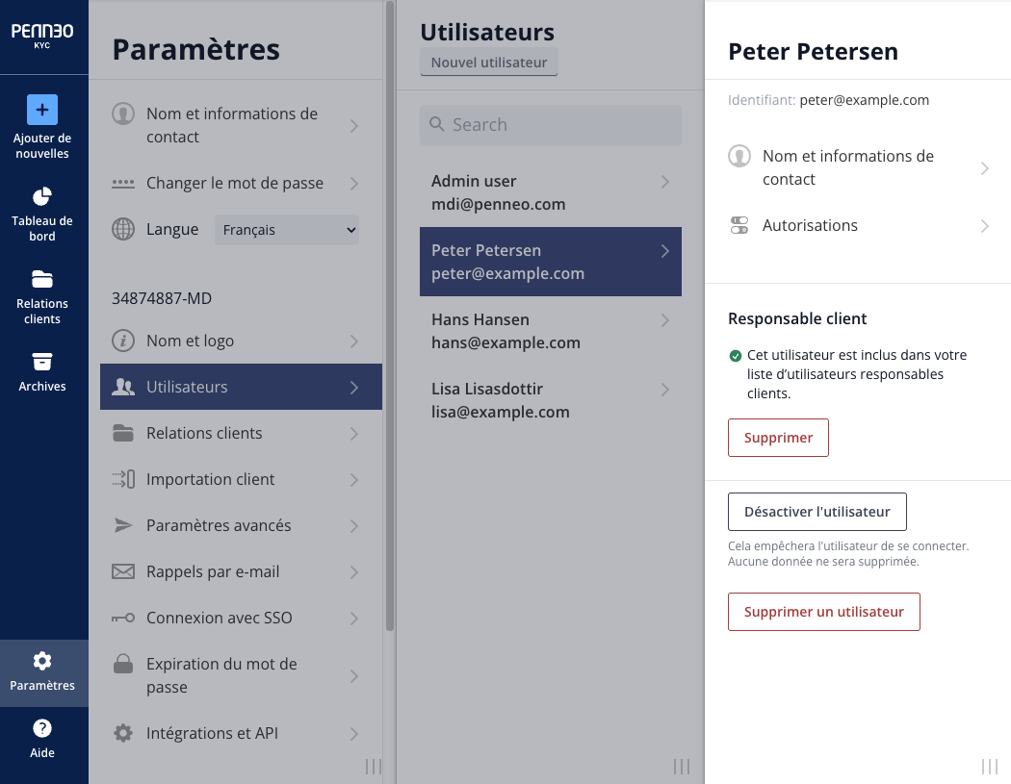
Task: Expand Autorisations chevron for Peter Petersen
Action: [985, 226]
